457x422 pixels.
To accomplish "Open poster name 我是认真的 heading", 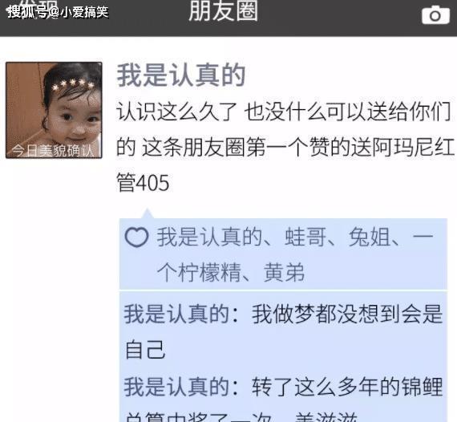I will coord(180,75).
